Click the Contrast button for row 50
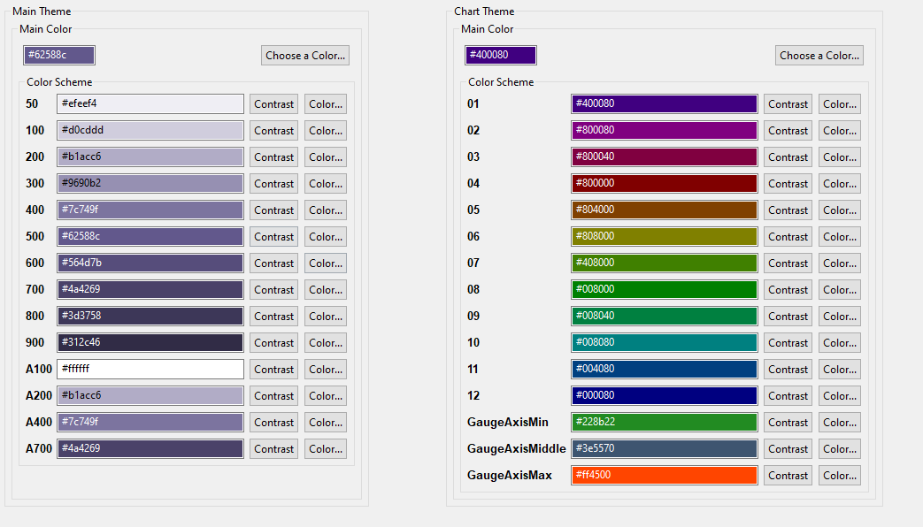Viewport: 923px width, 527px height. click(273, 103)
